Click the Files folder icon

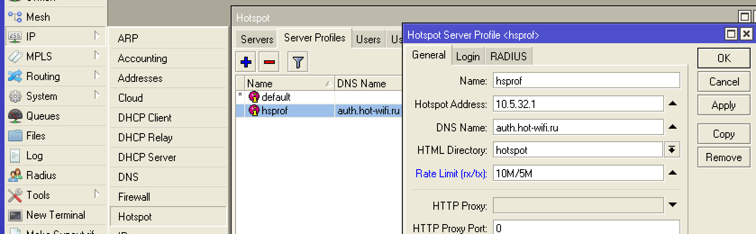click(x=15, y=136)
